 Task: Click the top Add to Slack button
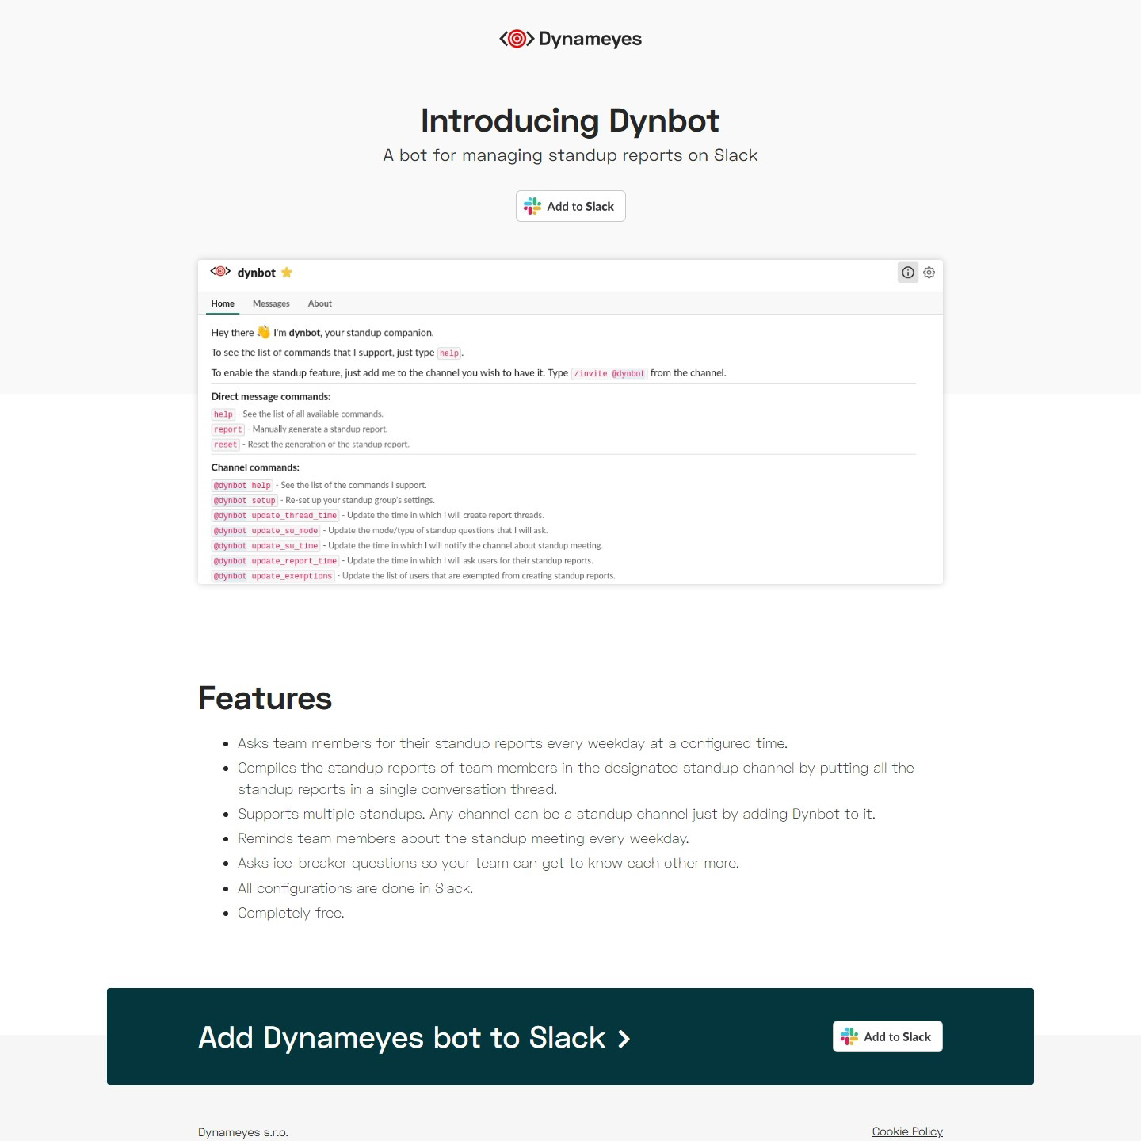pyautogui.click(x=570, y=206)
